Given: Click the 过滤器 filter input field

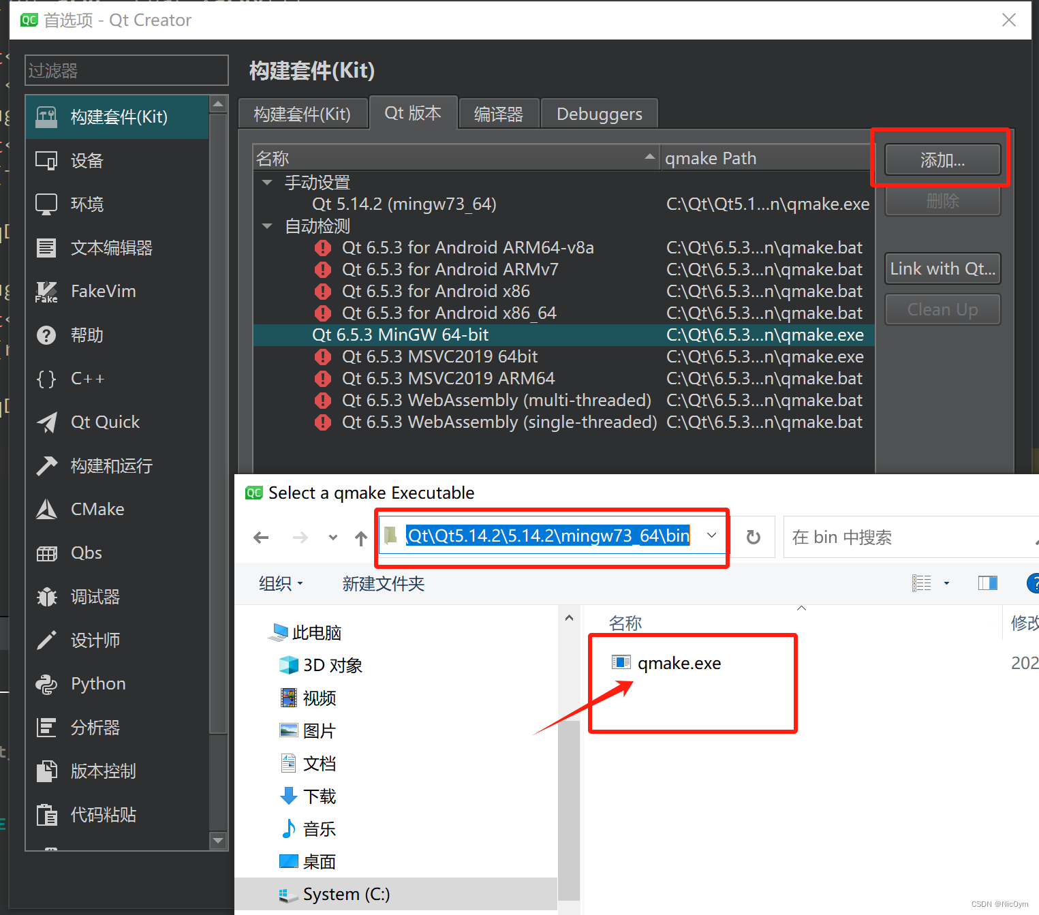Looking at the screenshot, I should click(x=127, y=71).
